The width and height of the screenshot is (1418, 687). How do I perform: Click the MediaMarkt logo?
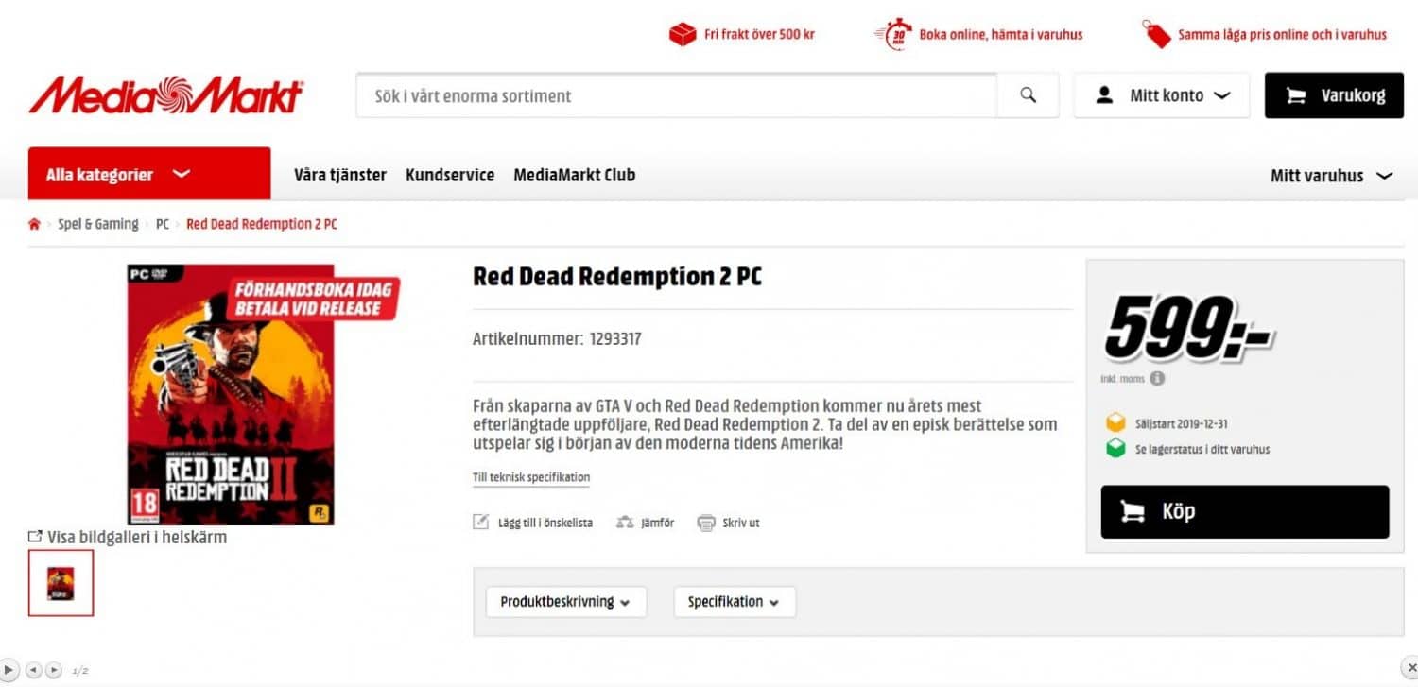tap(166, 95)
